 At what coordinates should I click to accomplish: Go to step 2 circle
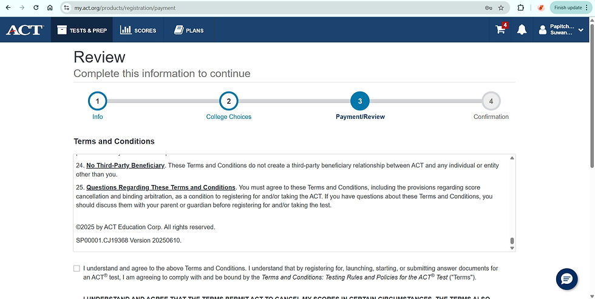click(x=229, y=101)
